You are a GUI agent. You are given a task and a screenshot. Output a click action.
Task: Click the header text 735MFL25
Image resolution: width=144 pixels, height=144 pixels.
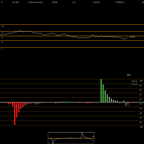[120, 2]
